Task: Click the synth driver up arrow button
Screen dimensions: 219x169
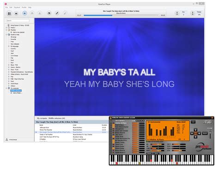Action: tap(195, 130)
